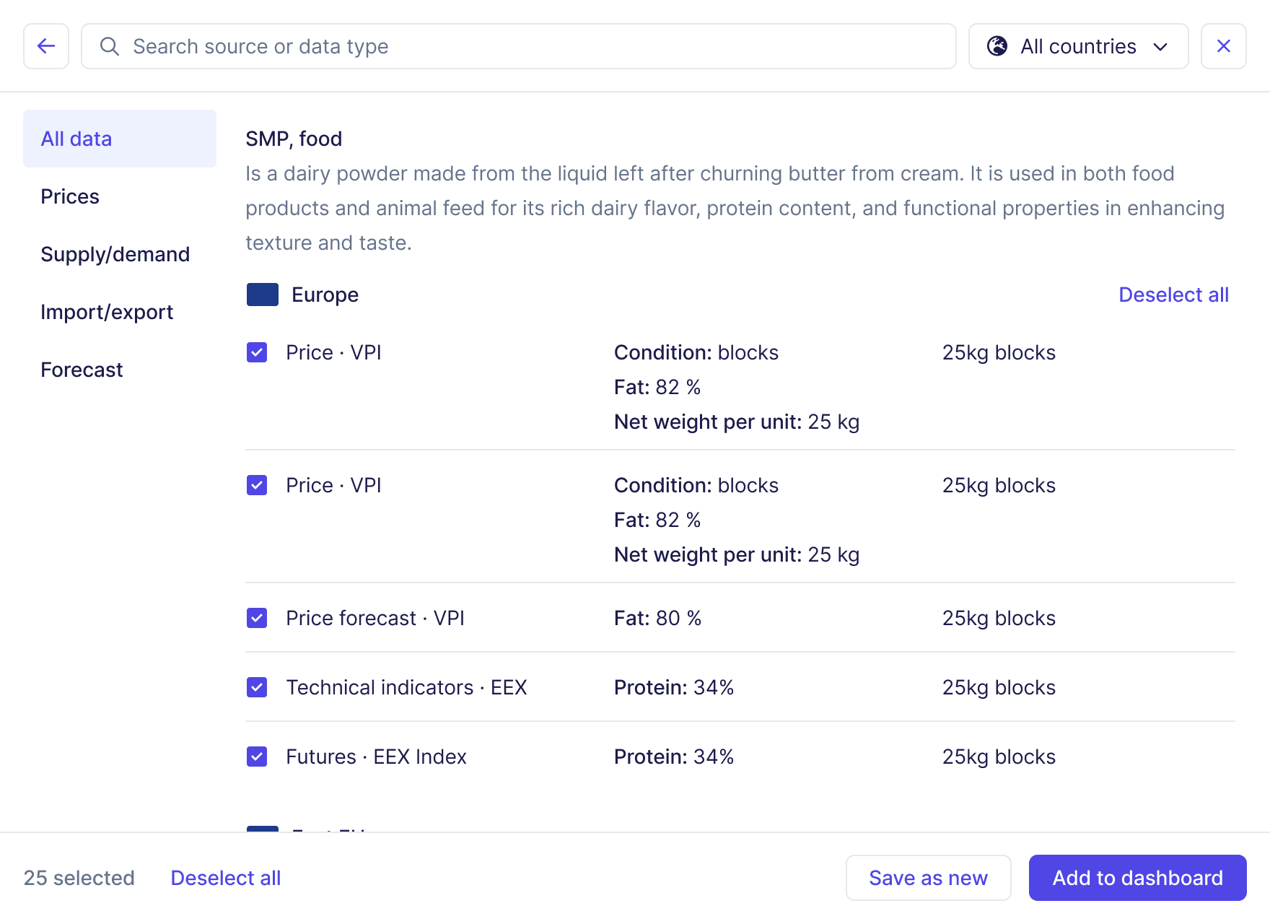Click the search source or data type field

tap(519, 46)
